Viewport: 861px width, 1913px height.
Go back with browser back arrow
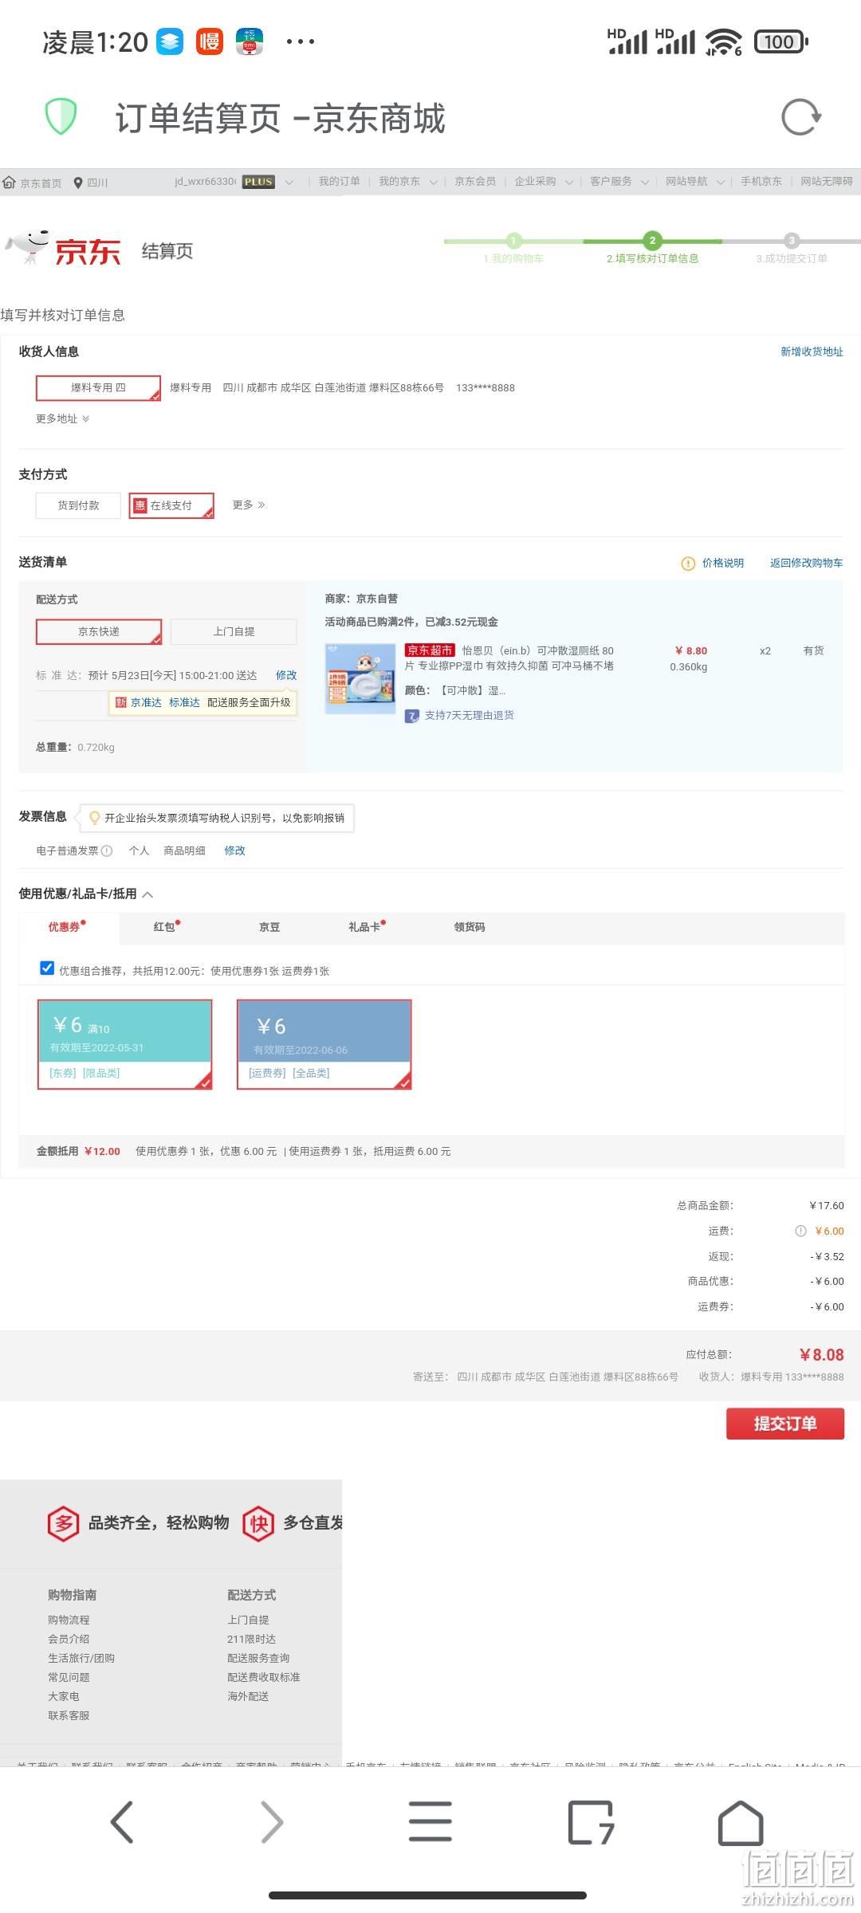click(121, 1822)
